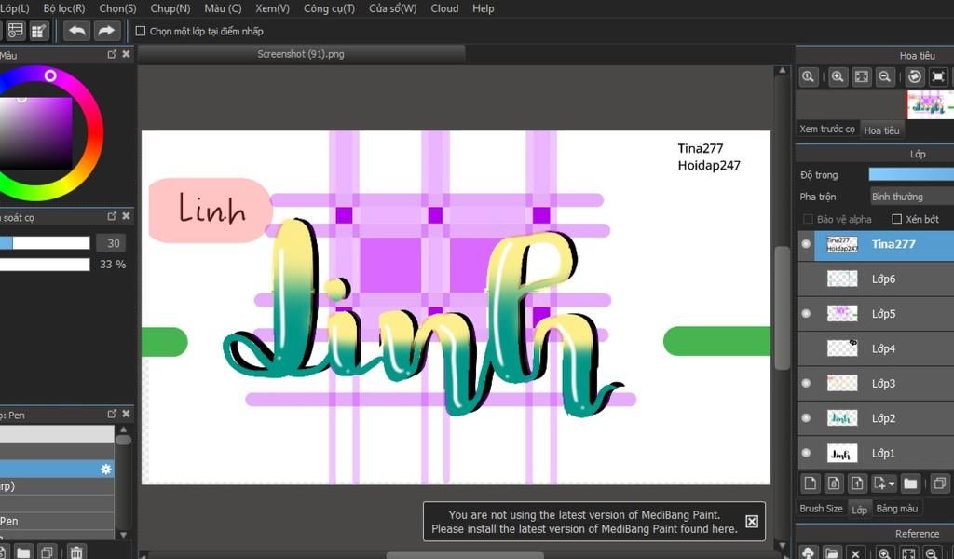
Task: Open a file in the Reference panel
Action: coord(832,552)
